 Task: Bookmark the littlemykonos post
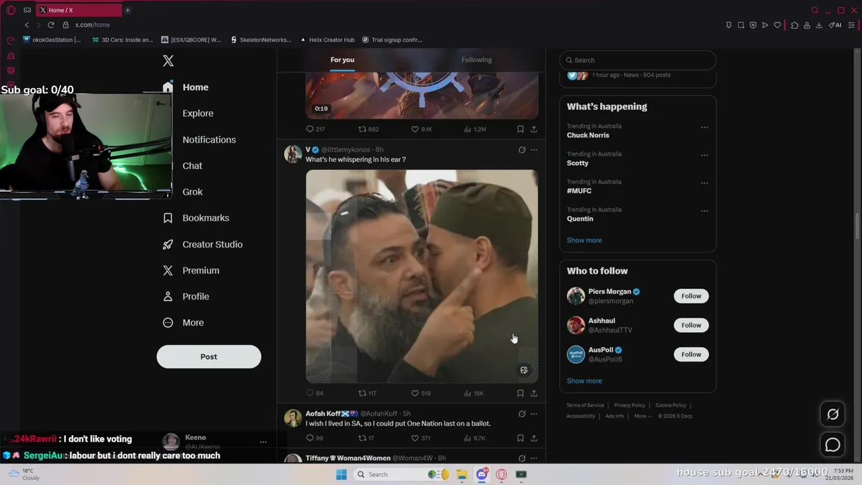(521, 393)
